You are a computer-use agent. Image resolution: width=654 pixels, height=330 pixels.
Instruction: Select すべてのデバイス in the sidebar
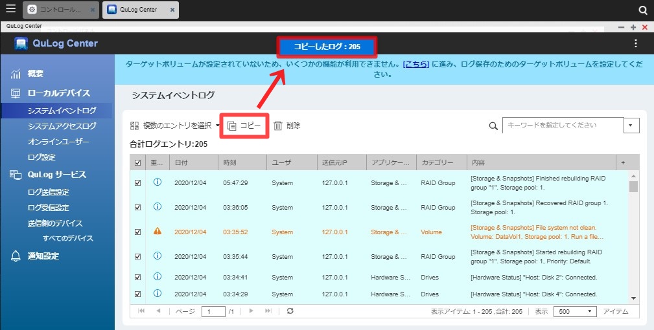click(68, 239)
